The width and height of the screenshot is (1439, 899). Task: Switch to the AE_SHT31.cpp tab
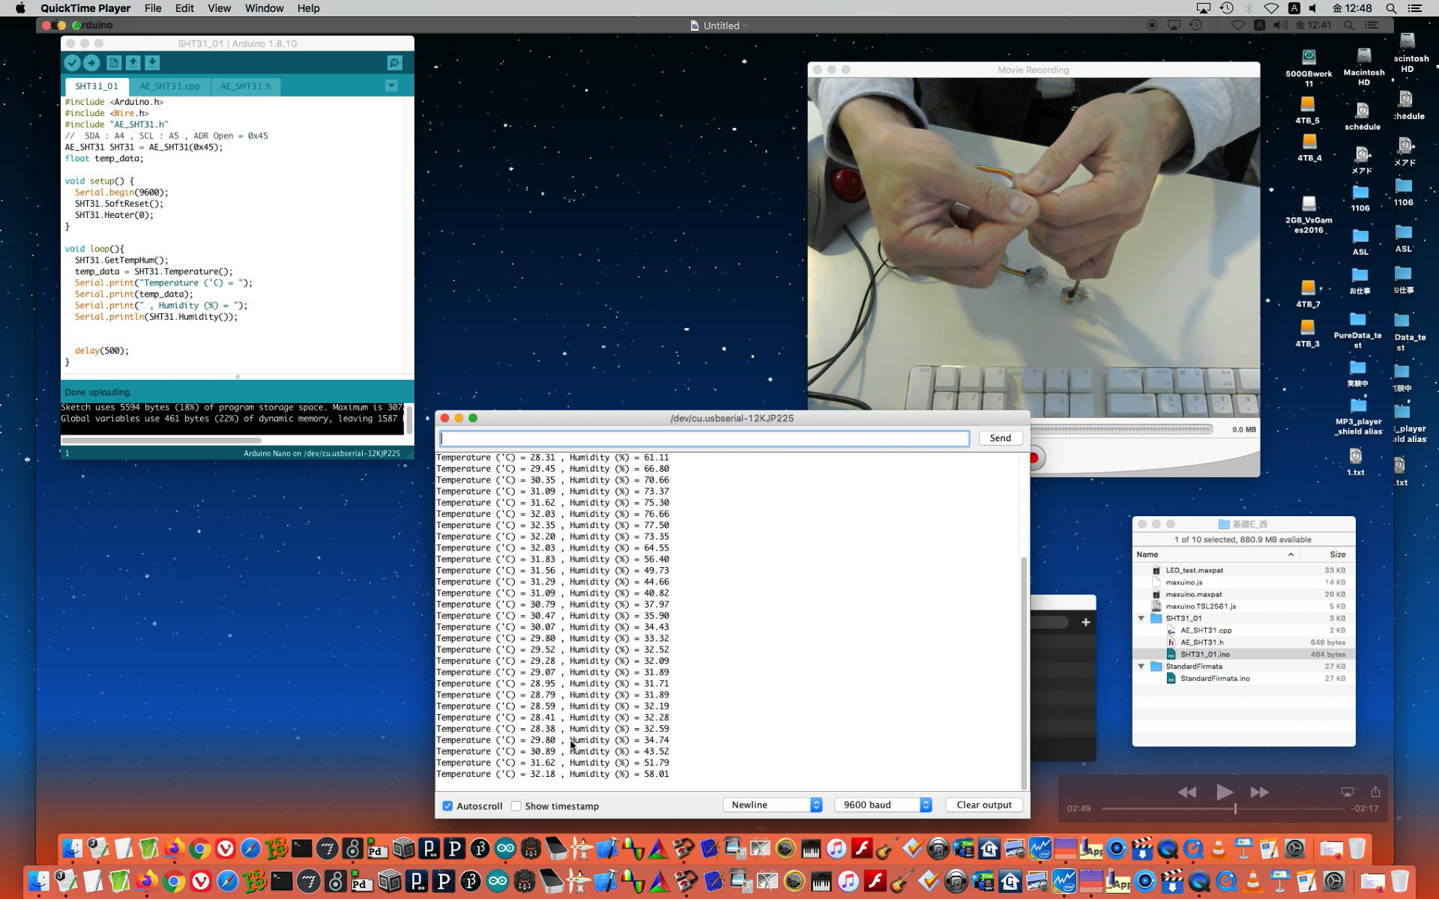[x=170, y=86]
